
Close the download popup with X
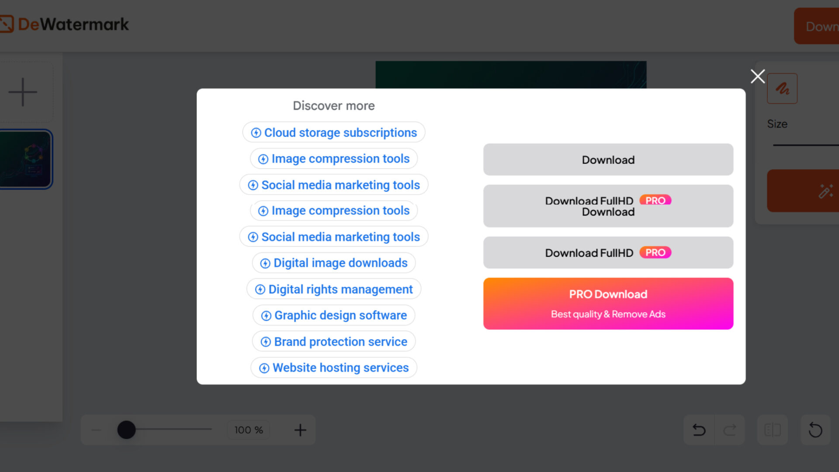(x=757, y=76)
